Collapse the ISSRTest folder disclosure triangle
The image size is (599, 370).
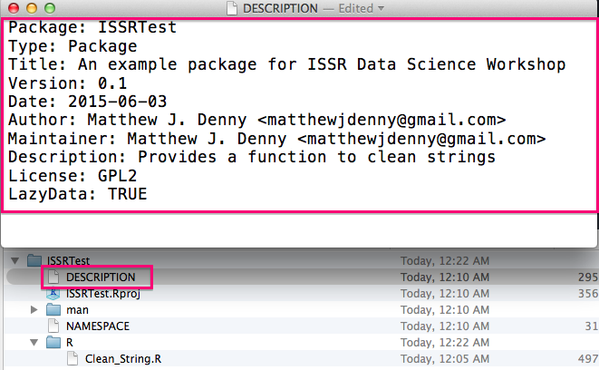[x=14, y=260]
